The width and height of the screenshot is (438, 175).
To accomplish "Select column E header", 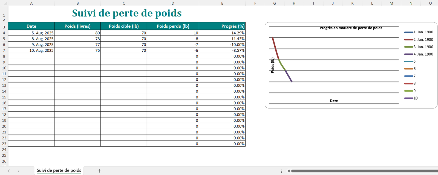I will tap(222, 3).
